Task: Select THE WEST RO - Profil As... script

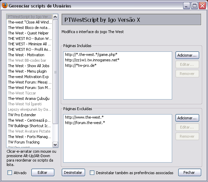Action: pos(29,49)
